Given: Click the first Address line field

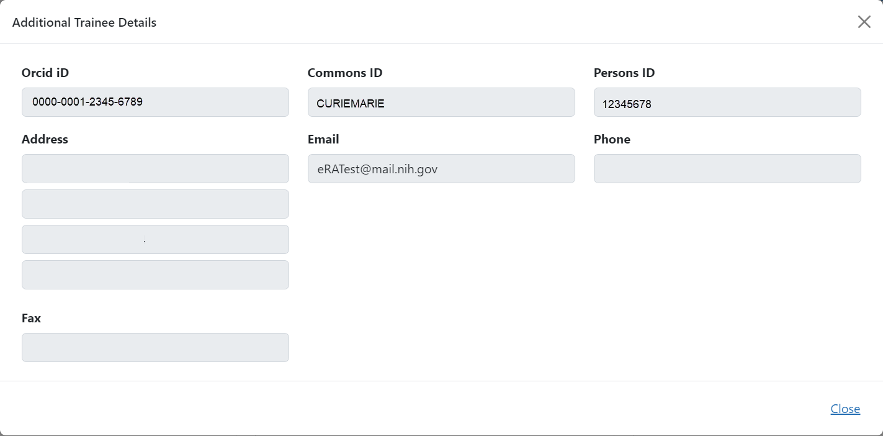Looking at the screenshot, I should pyautogui.click(x=155, y=168).
